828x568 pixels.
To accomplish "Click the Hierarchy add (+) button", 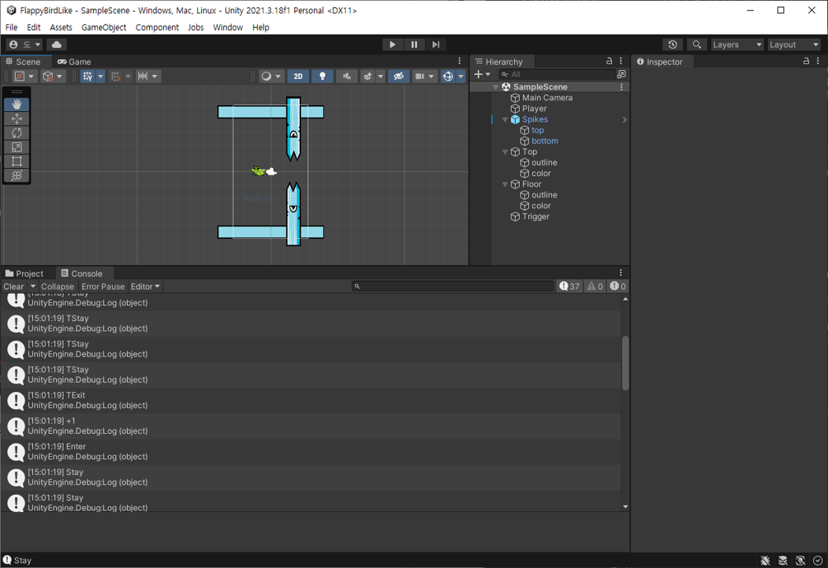I will (x=482, y=74).
